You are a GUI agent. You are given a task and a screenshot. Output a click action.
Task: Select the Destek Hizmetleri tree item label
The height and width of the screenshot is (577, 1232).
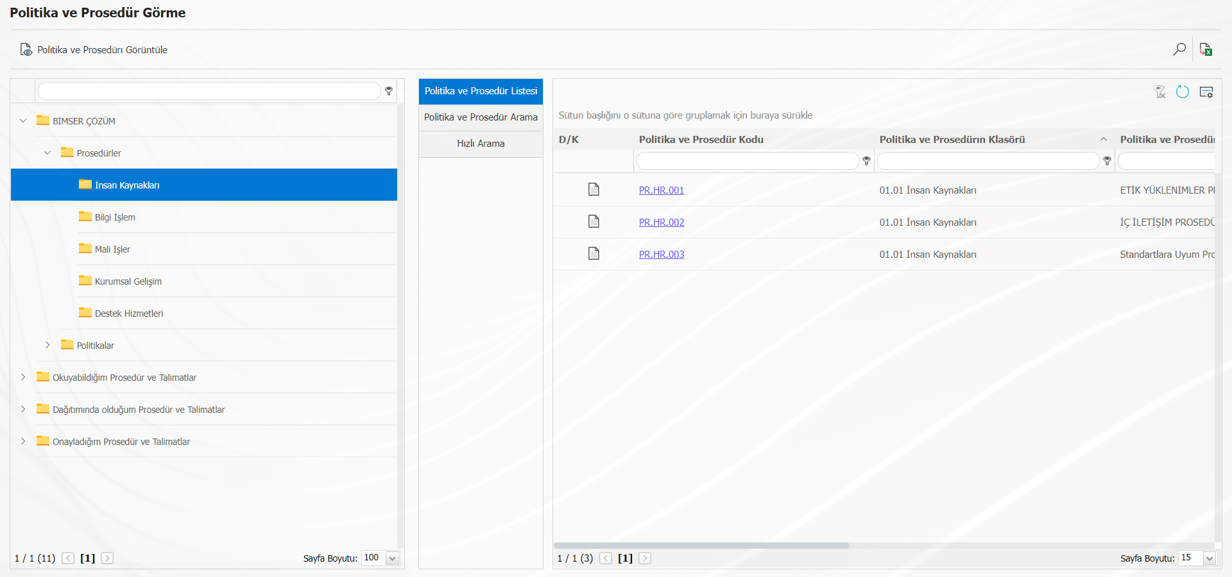[129, 314]
